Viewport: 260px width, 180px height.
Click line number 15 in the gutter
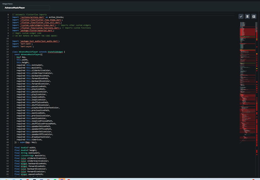[x=8, y=52]
